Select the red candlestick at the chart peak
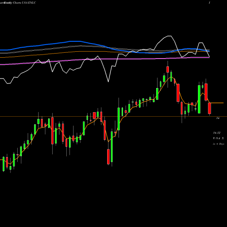This screenshot has height=227, width=227. (168, 69)
